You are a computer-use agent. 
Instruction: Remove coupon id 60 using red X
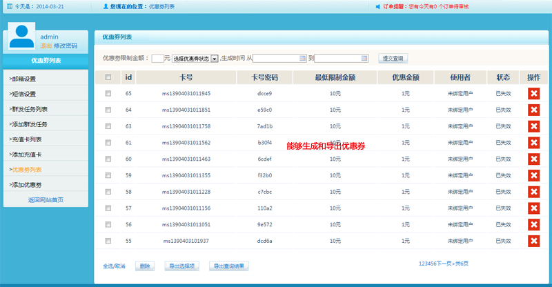(533, 159)
